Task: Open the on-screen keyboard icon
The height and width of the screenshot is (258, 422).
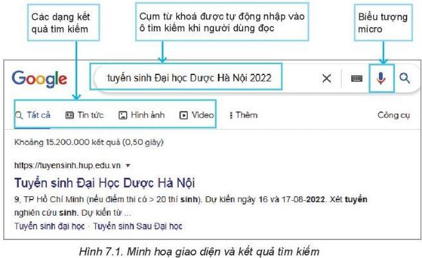Action: coord(356,78)
